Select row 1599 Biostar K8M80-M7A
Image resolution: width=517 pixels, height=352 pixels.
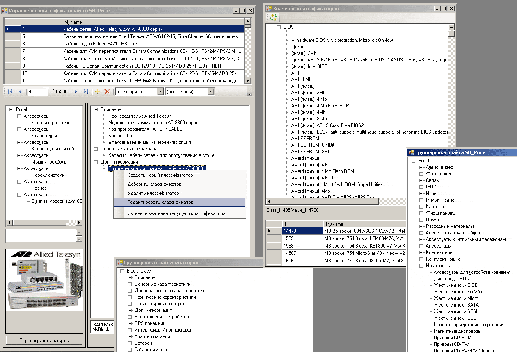click(336, 238)
